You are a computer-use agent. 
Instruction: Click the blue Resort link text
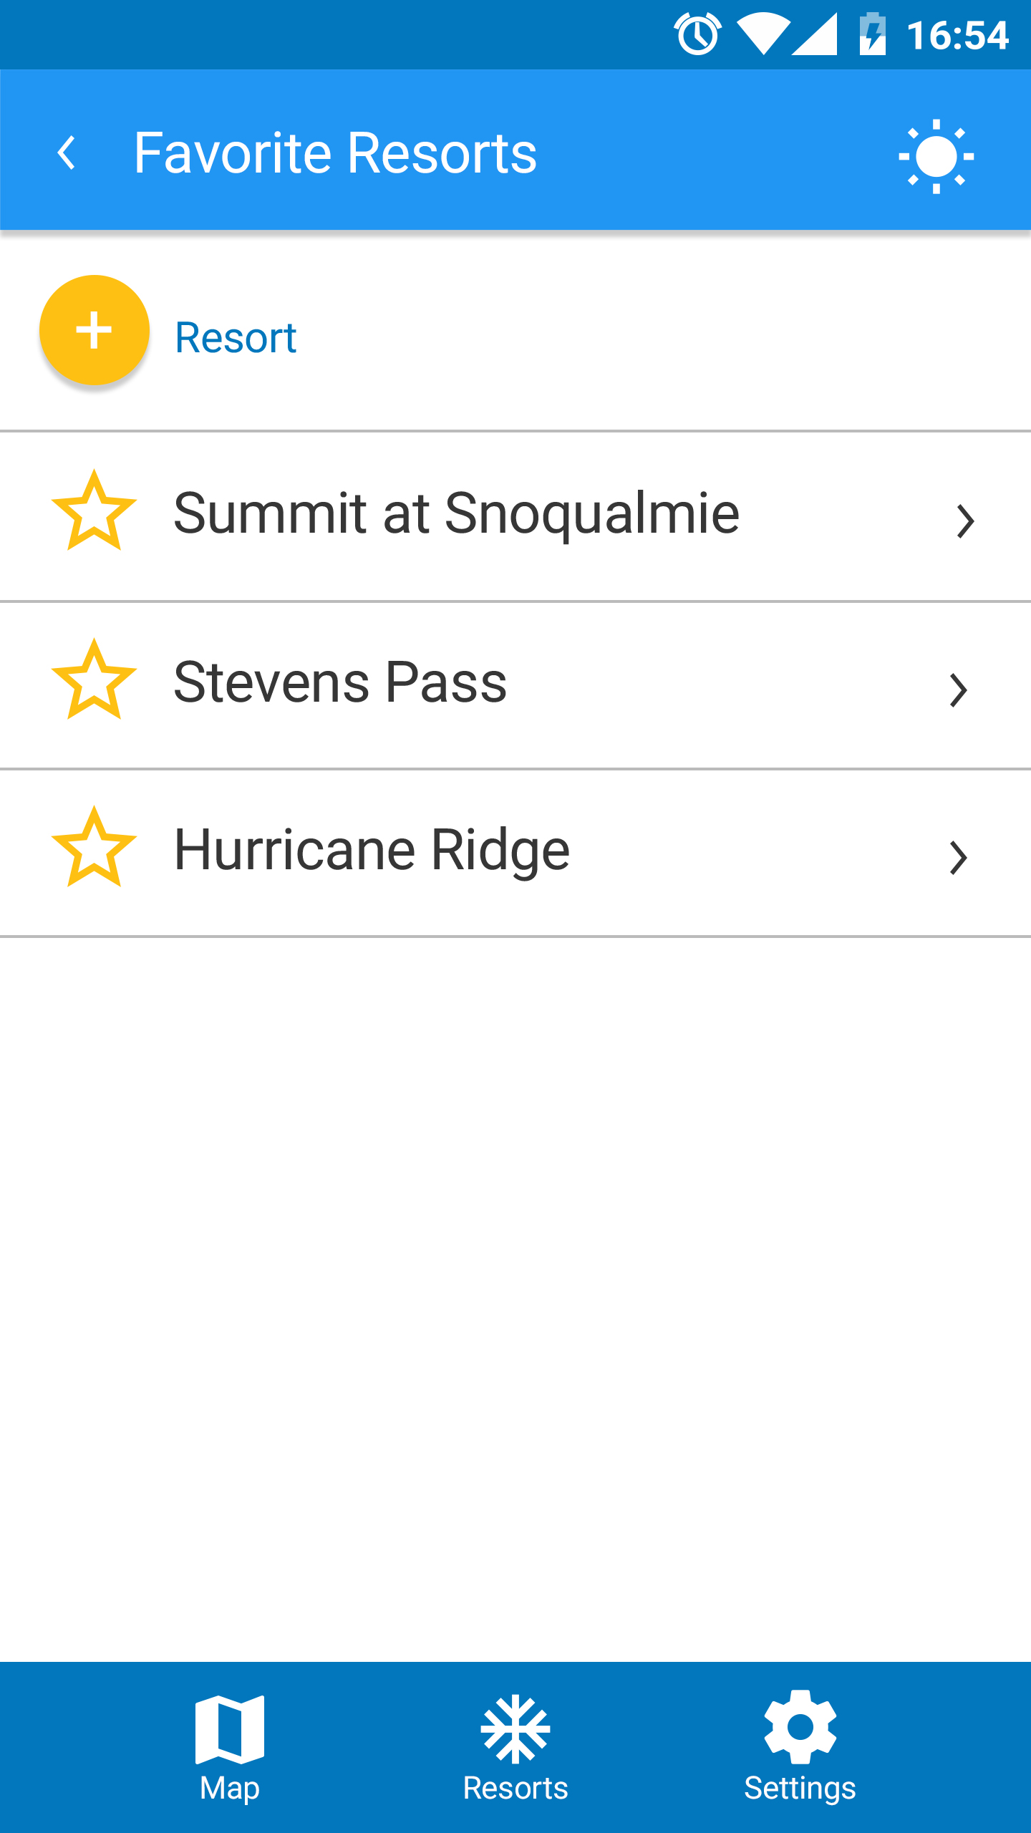(x=236, y=337)
